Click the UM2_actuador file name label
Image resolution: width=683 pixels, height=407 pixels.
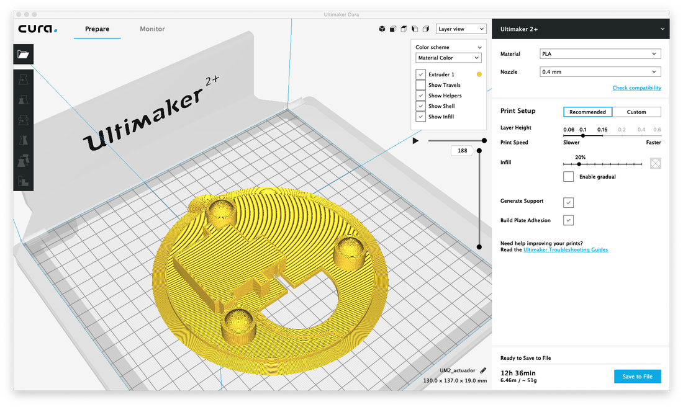pyautogui.click(x=458, y=370)
